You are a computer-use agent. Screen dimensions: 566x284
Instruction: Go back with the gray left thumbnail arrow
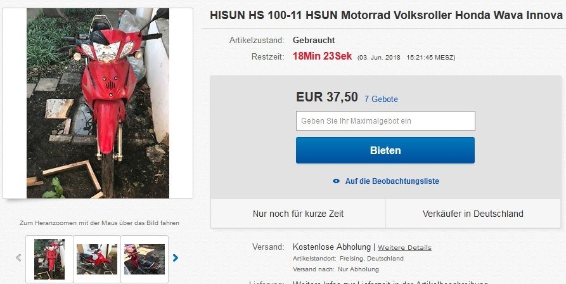pyautogui.click(x=18, y=258)
